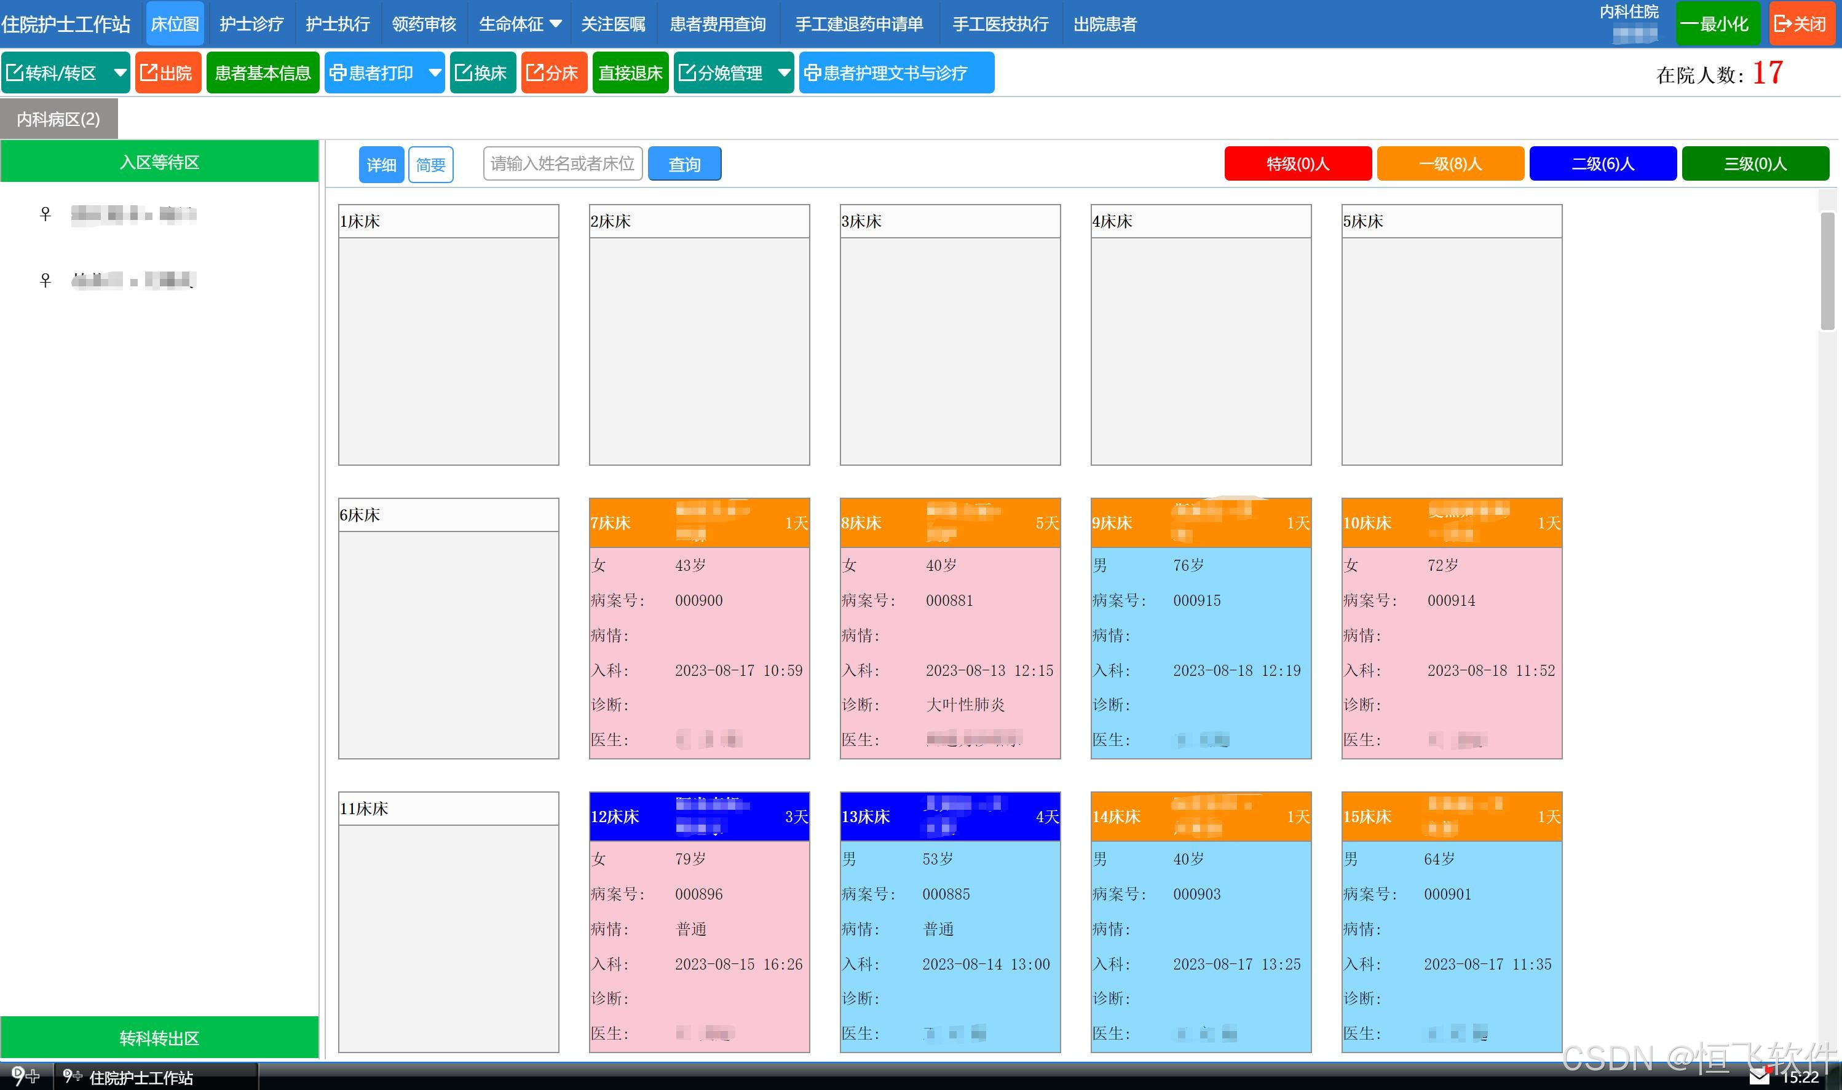Click the 转科/转区 transfer icon button
Viewport: 1842px width, 1090px height.
click(x=53, y=73)
